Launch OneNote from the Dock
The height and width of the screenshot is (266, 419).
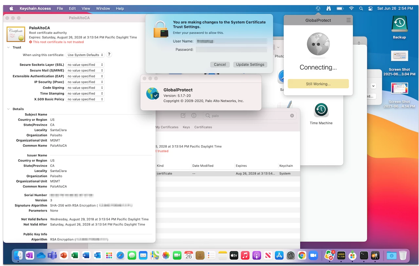30,255
